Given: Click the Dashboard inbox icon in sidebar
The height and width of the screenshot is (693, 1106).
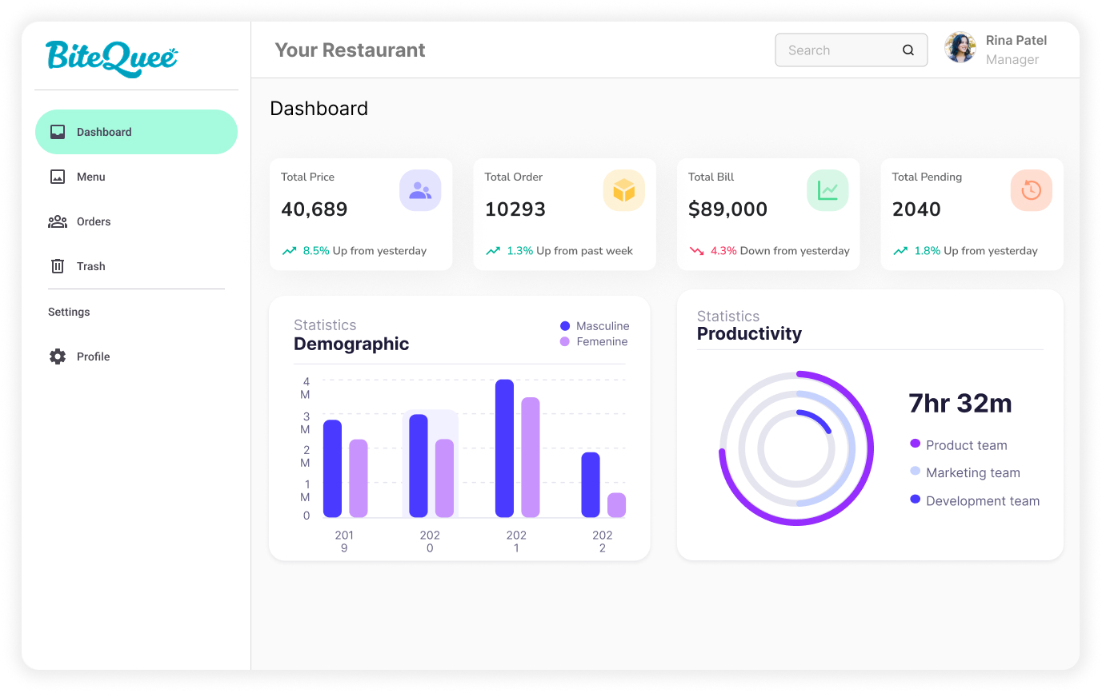Looking at the screenshot, I should point(58,132).
